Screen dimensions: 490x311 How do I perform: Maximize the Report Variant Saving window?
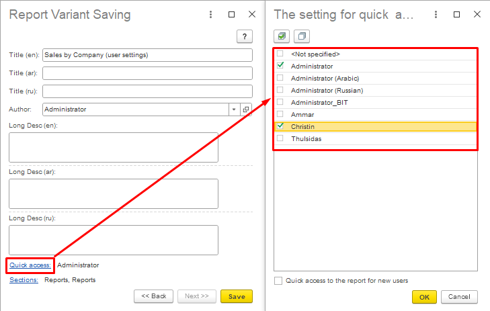pos(231,14)
